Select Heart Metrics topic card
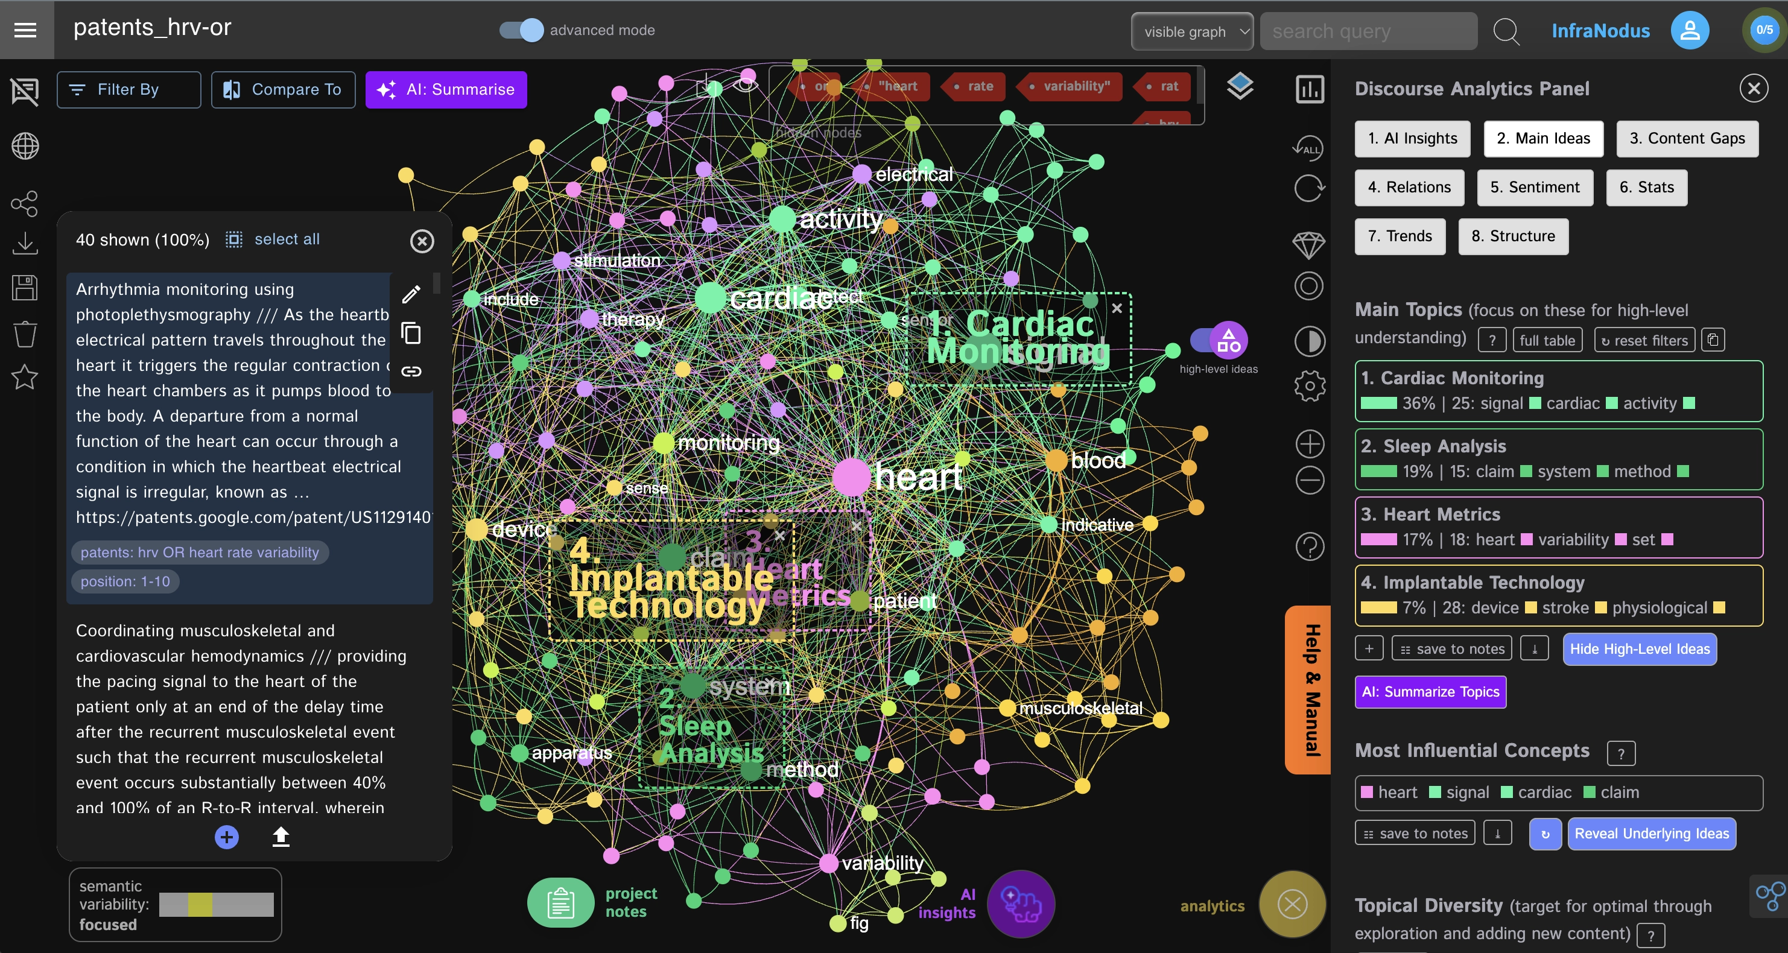Screen dimensions: 1788x953 1558,528
